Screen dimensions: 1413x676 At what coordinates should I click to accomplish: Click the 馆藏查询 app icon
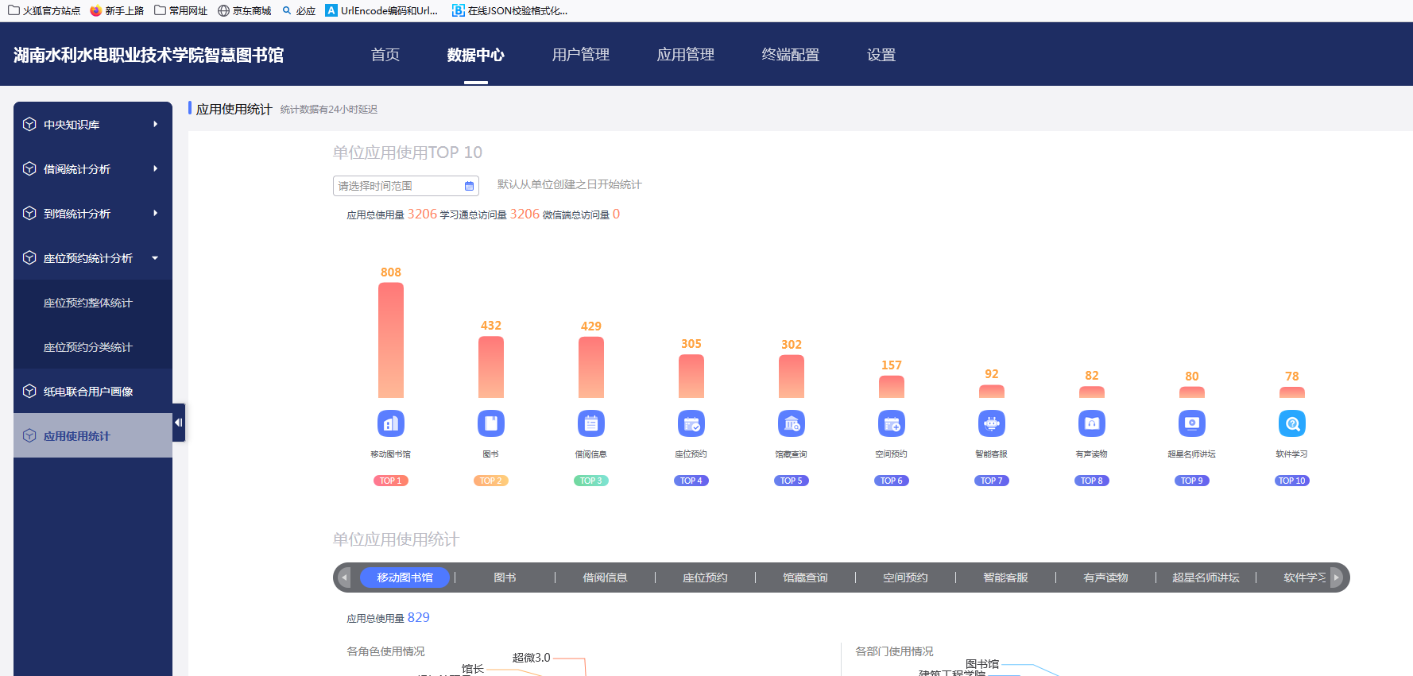click(x=791, y=423)
